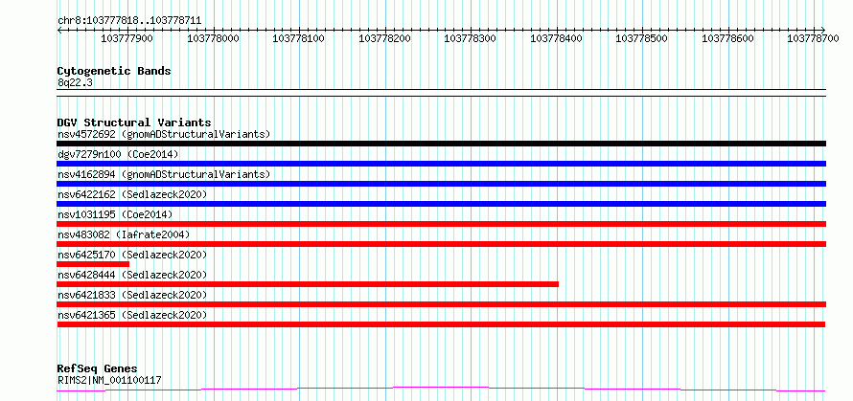
Task: Select the blue dgv7279n100 variant bar
Action: click(441, 164)
